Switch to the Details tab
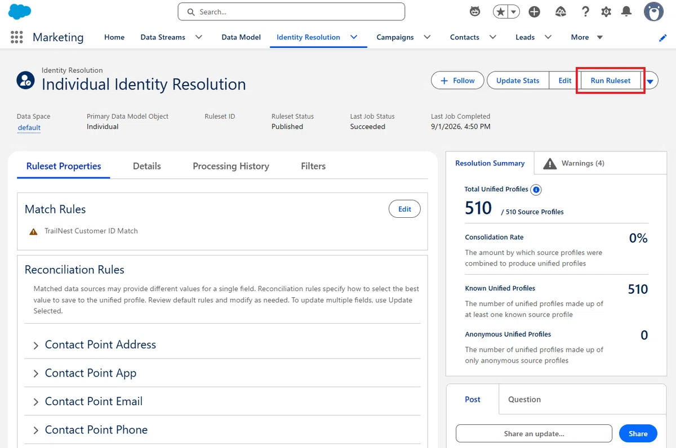This screenshot has height=448, width=676. 147,166
